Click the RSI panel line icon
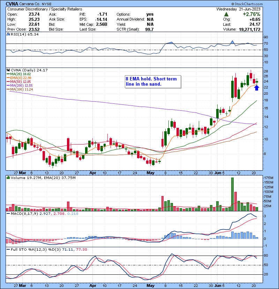The width and height of the screenshot is (279, 289). click(x=8, y=34)
